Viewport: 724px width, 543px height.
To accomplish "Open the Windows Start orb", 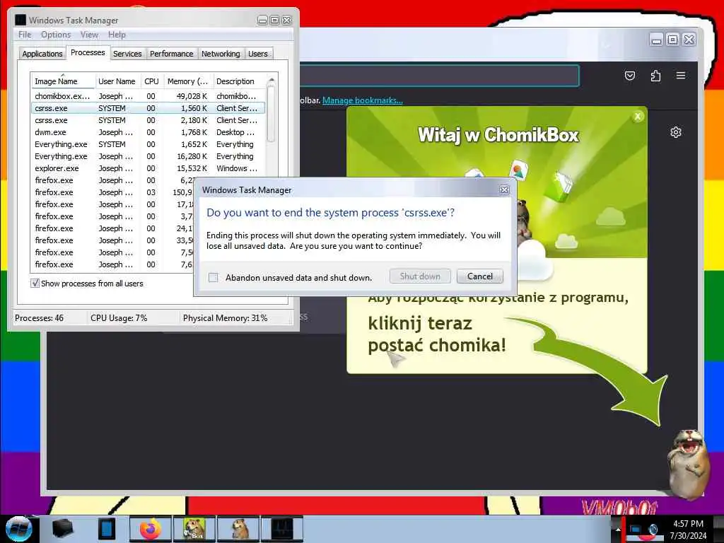I will tap(18, 529).
